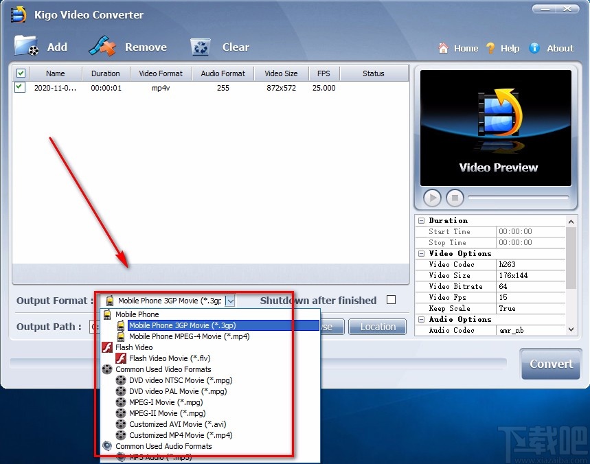Click the Clear recycle bin icon

click(x=200, y=47)
